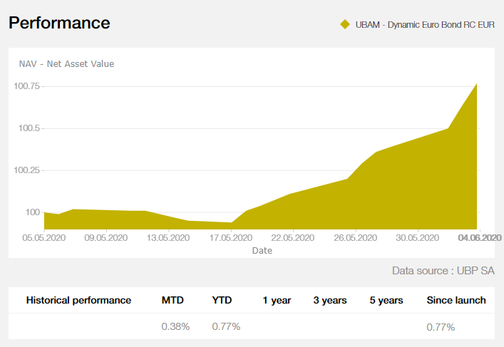
Task: Click the 0.38% MTD value
Action: (x=175, y=326)
